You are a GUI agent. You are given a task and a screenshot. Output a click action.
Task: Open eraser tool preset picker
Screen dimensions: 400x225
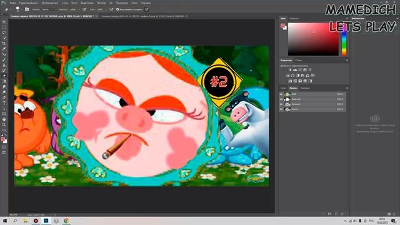(7, 9)
